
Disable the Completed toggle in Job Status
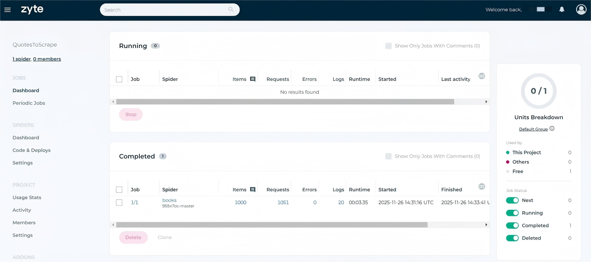513,225
